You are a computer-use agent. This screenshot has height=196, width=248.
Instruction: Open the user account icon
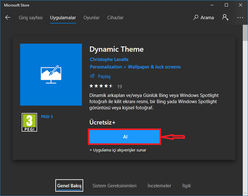click(225, 18)
